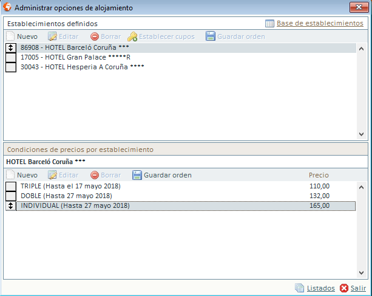Toggle the box beside HOTEL Gran Palace

coord(10,57)
